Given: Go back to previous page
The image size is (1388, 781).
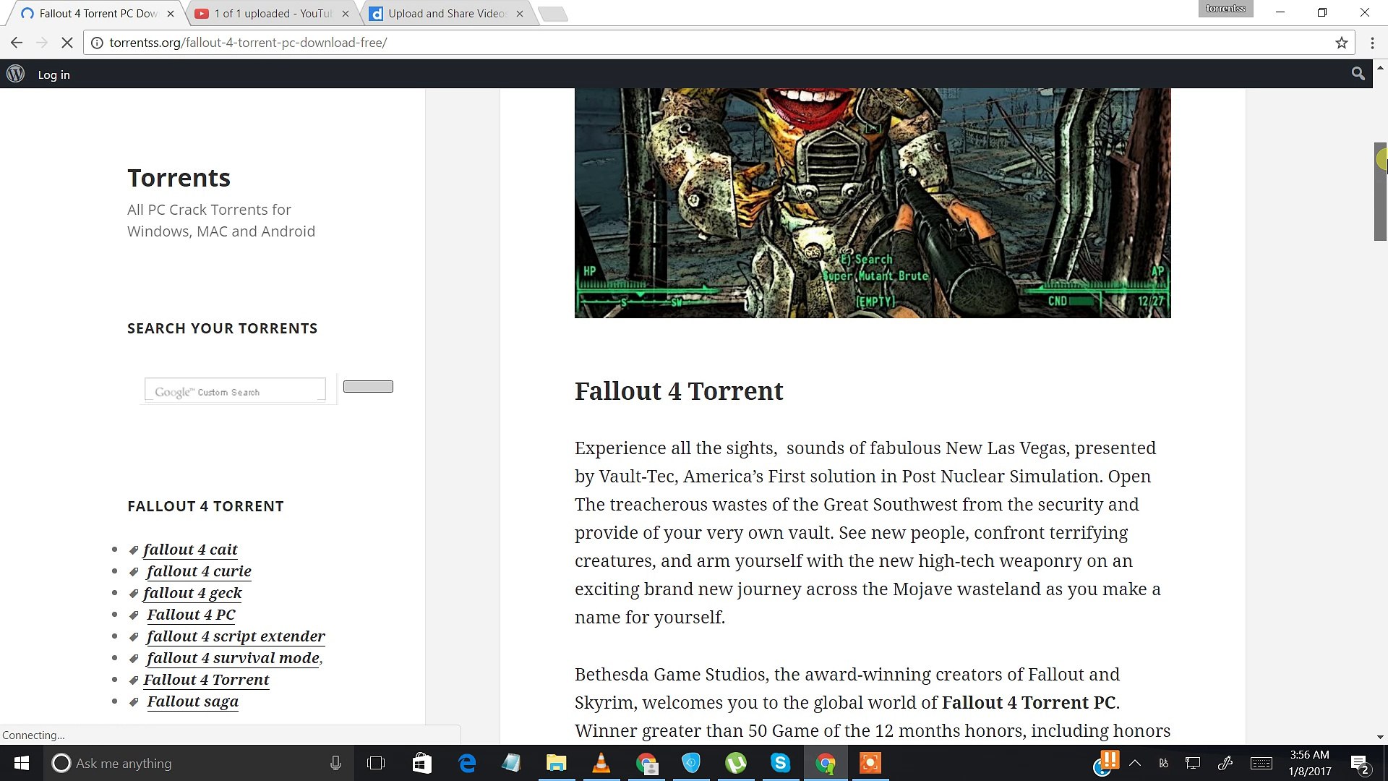Looking at the screenshot, I should [17, 43].
